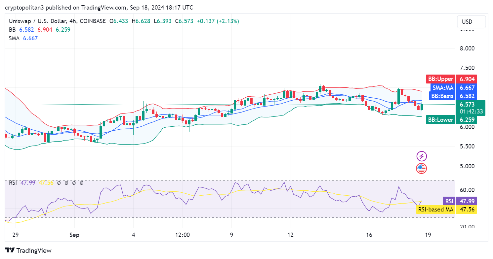Screen dimensions: 493x259
Task: Click the Sep date label on time axis
Action: (x=74, y=235)
